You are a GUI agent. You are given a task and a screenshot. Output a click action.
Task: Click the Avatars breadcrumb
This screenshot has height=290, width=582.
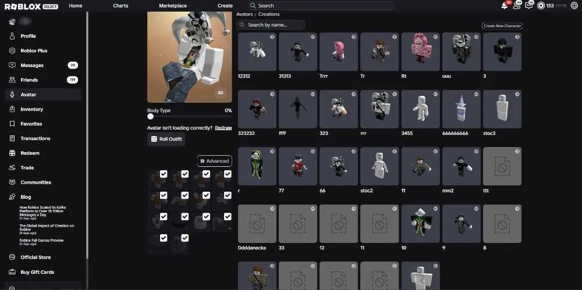click(244, 14)
